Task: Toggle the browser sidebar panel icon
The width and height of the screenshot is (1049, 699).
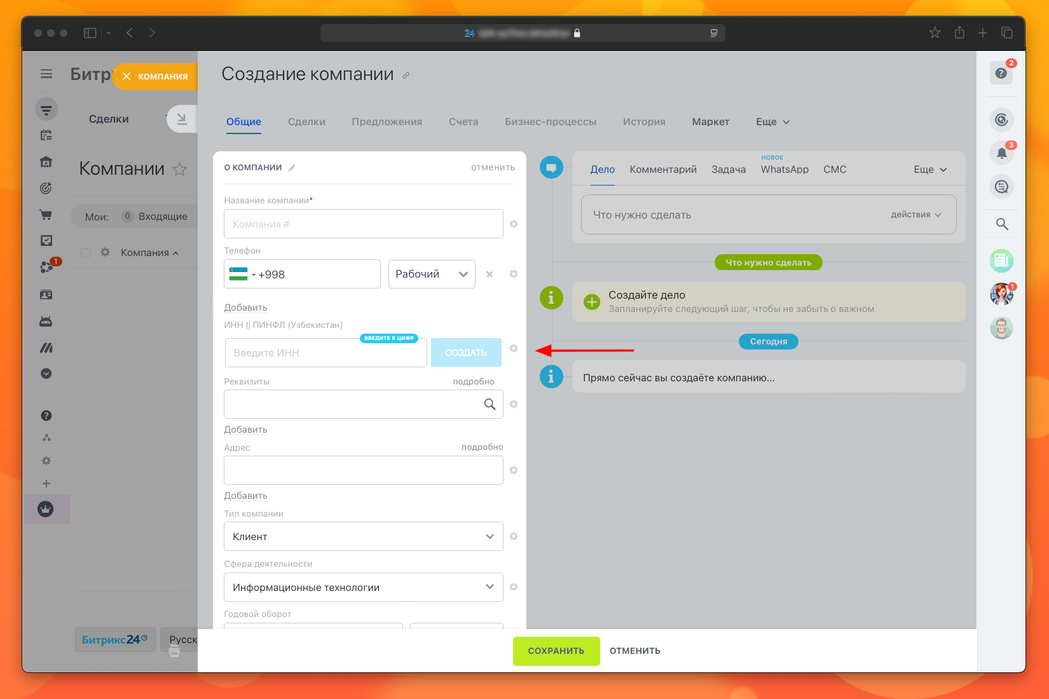Action: tap(90, 32)
